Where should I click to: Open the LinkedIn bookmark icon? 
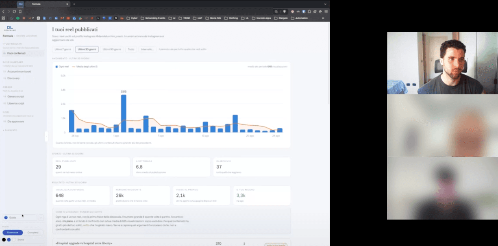56,18
